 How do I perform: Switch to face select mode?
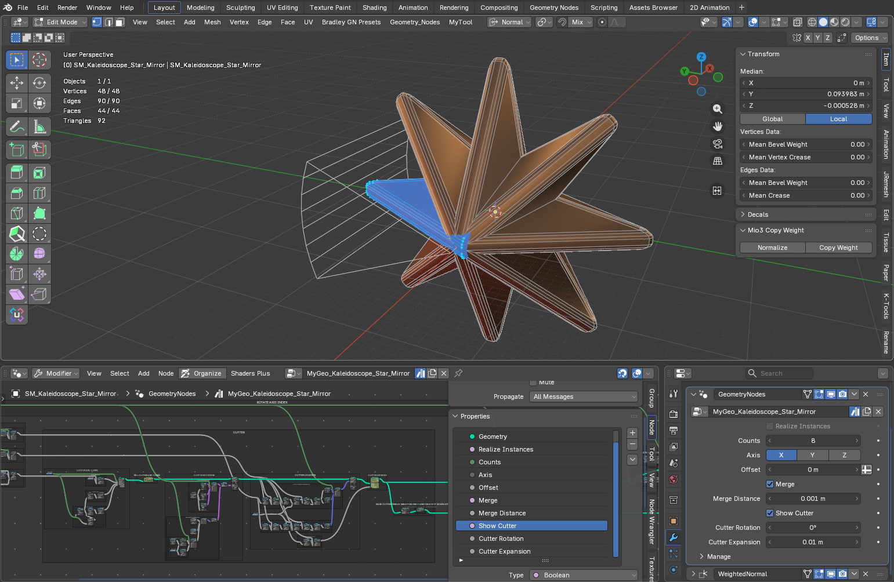tap(120, 22)
